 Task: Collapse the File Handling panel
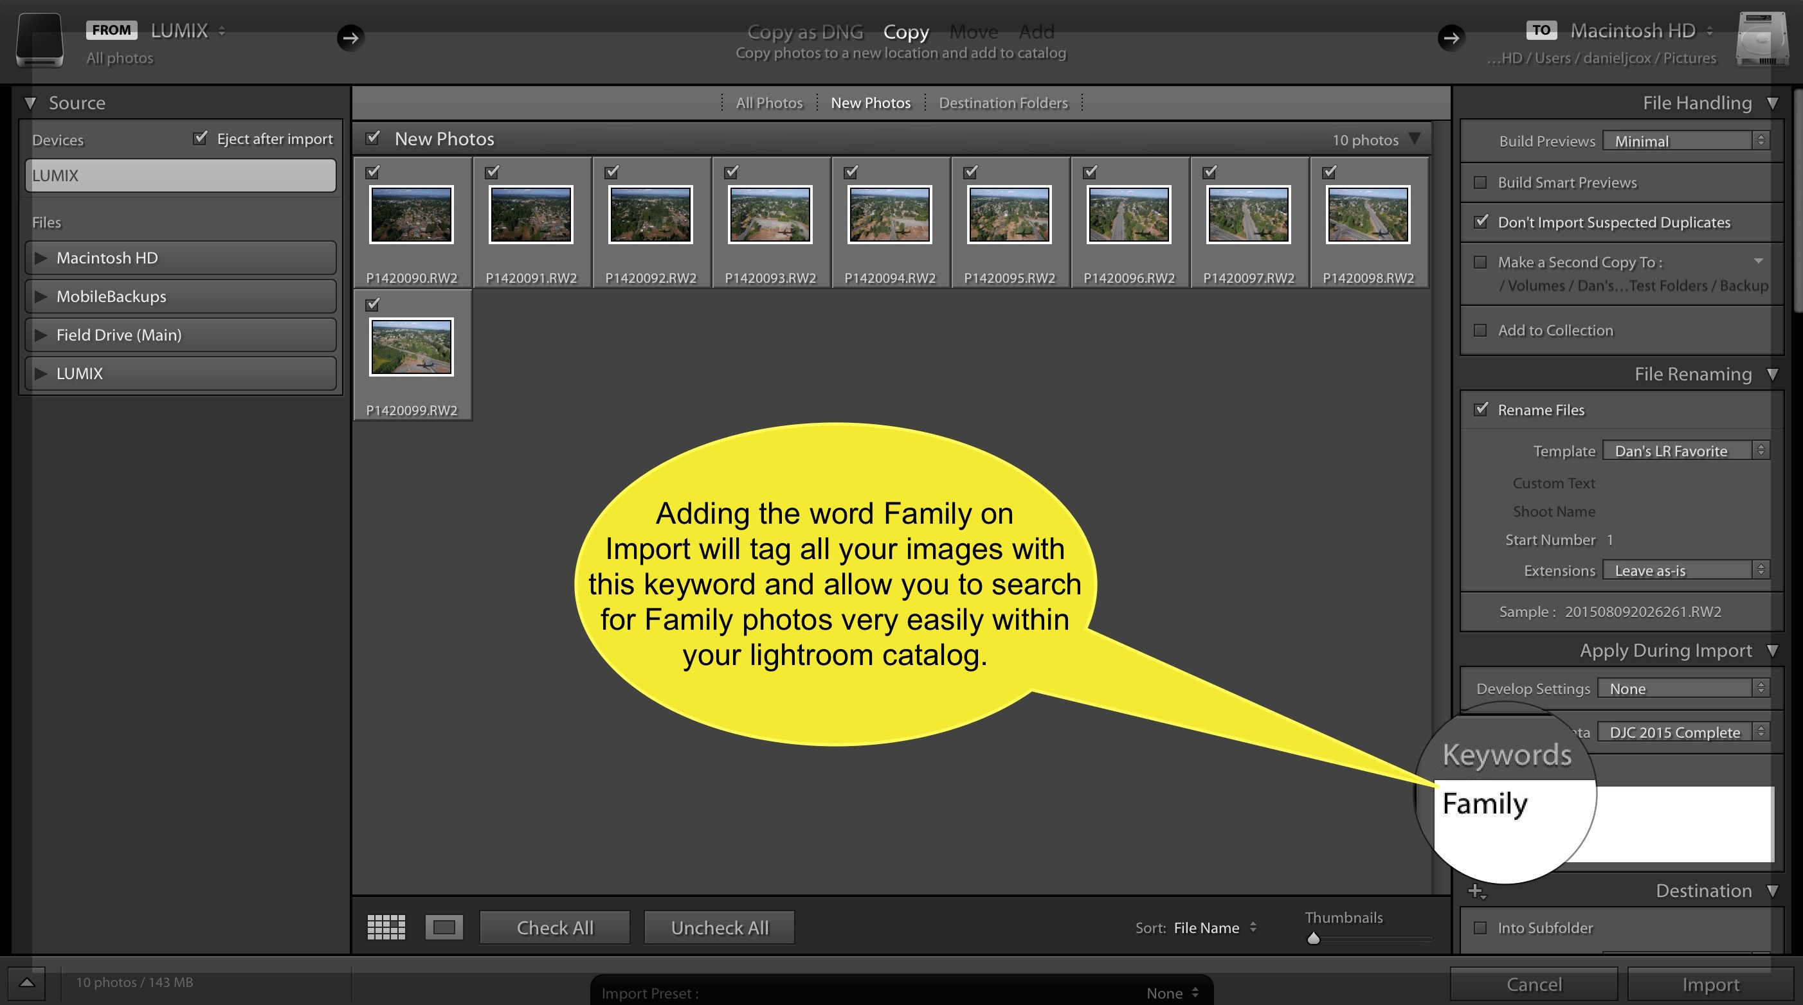[1773, 103]
